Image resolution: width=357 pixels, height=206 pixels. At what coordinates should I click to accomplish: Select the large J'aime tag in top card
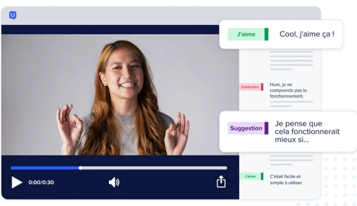click(246, 34)
